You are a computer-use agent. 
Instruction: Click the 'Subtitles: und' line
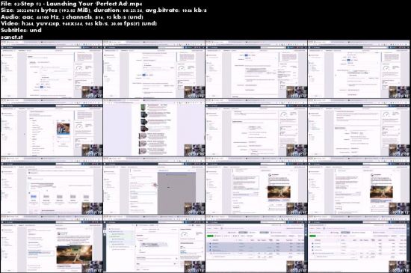(x=21, y=30)
